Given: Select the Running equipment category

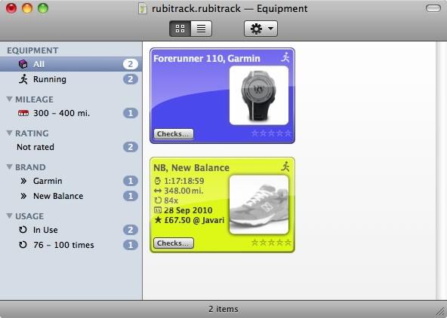Looking at the screenshot, I should [x=71, y=79].
